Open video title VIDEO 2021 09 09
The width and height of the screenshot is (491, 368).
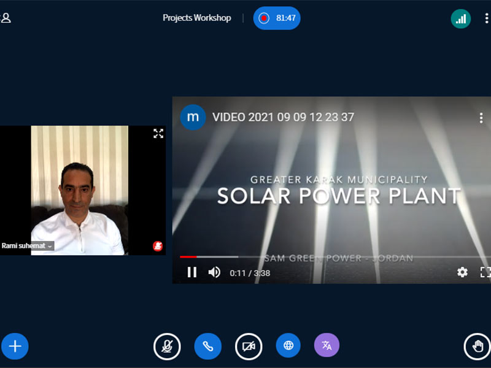click(x=283, y=117)
